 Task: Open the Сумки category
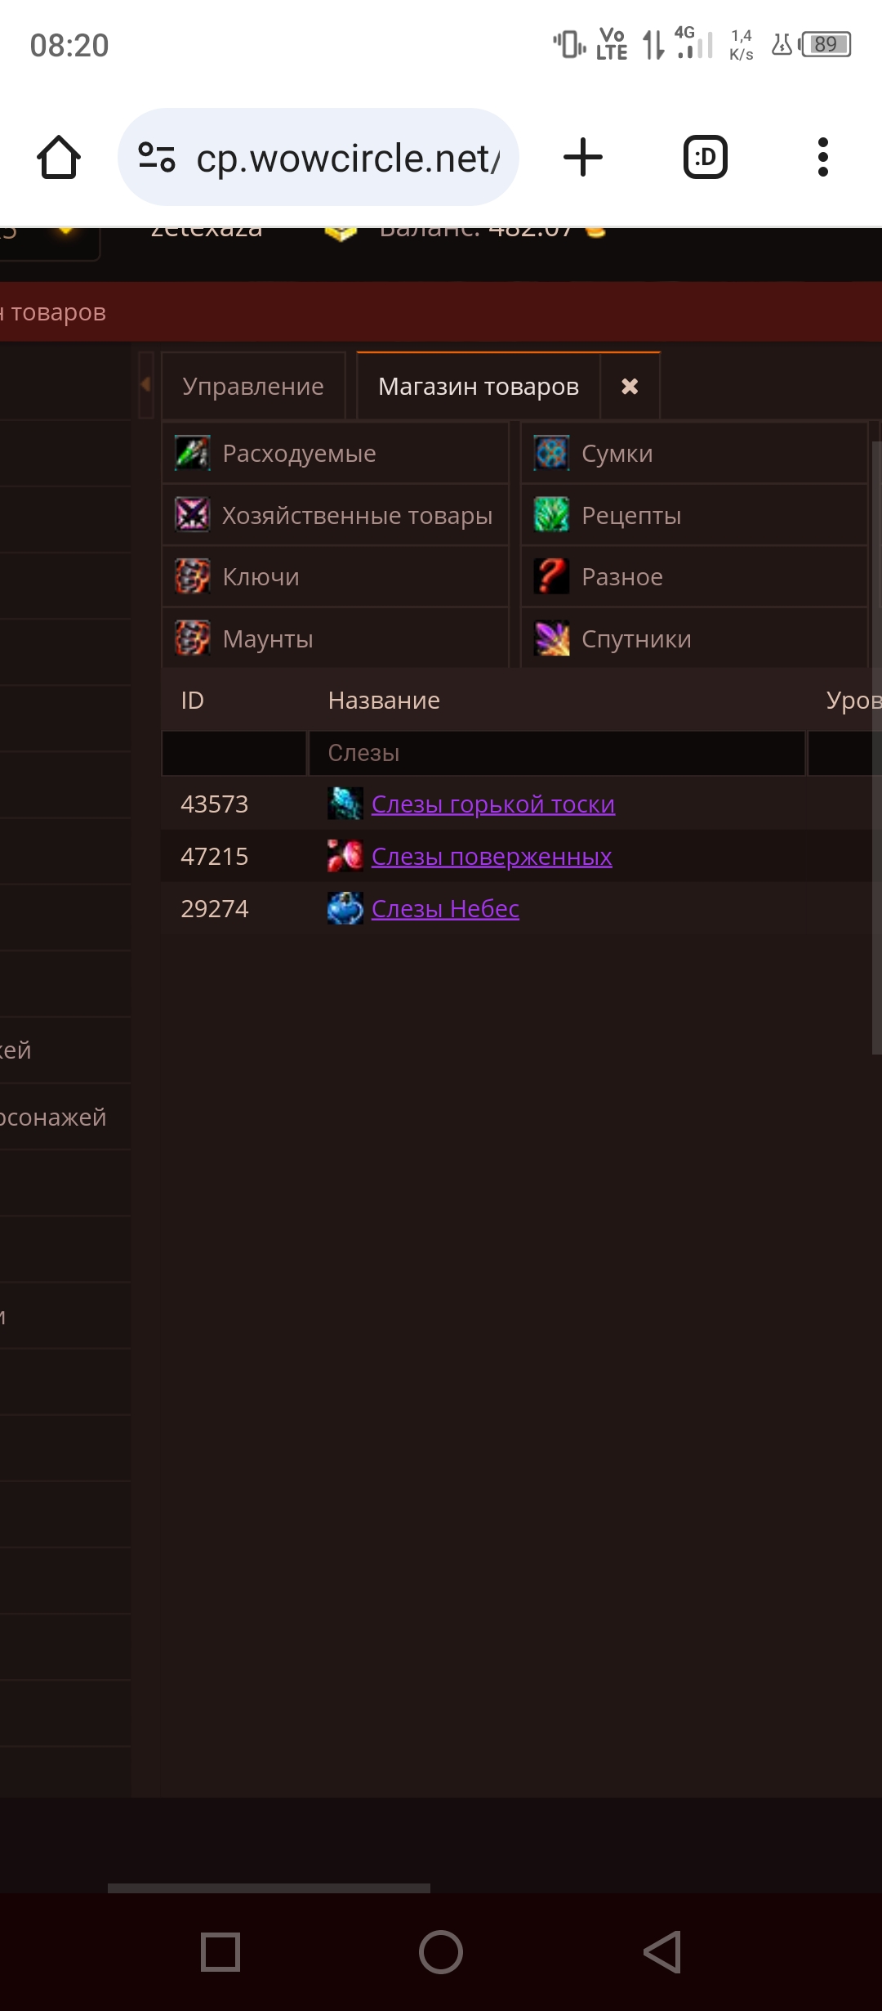point(617,454)
